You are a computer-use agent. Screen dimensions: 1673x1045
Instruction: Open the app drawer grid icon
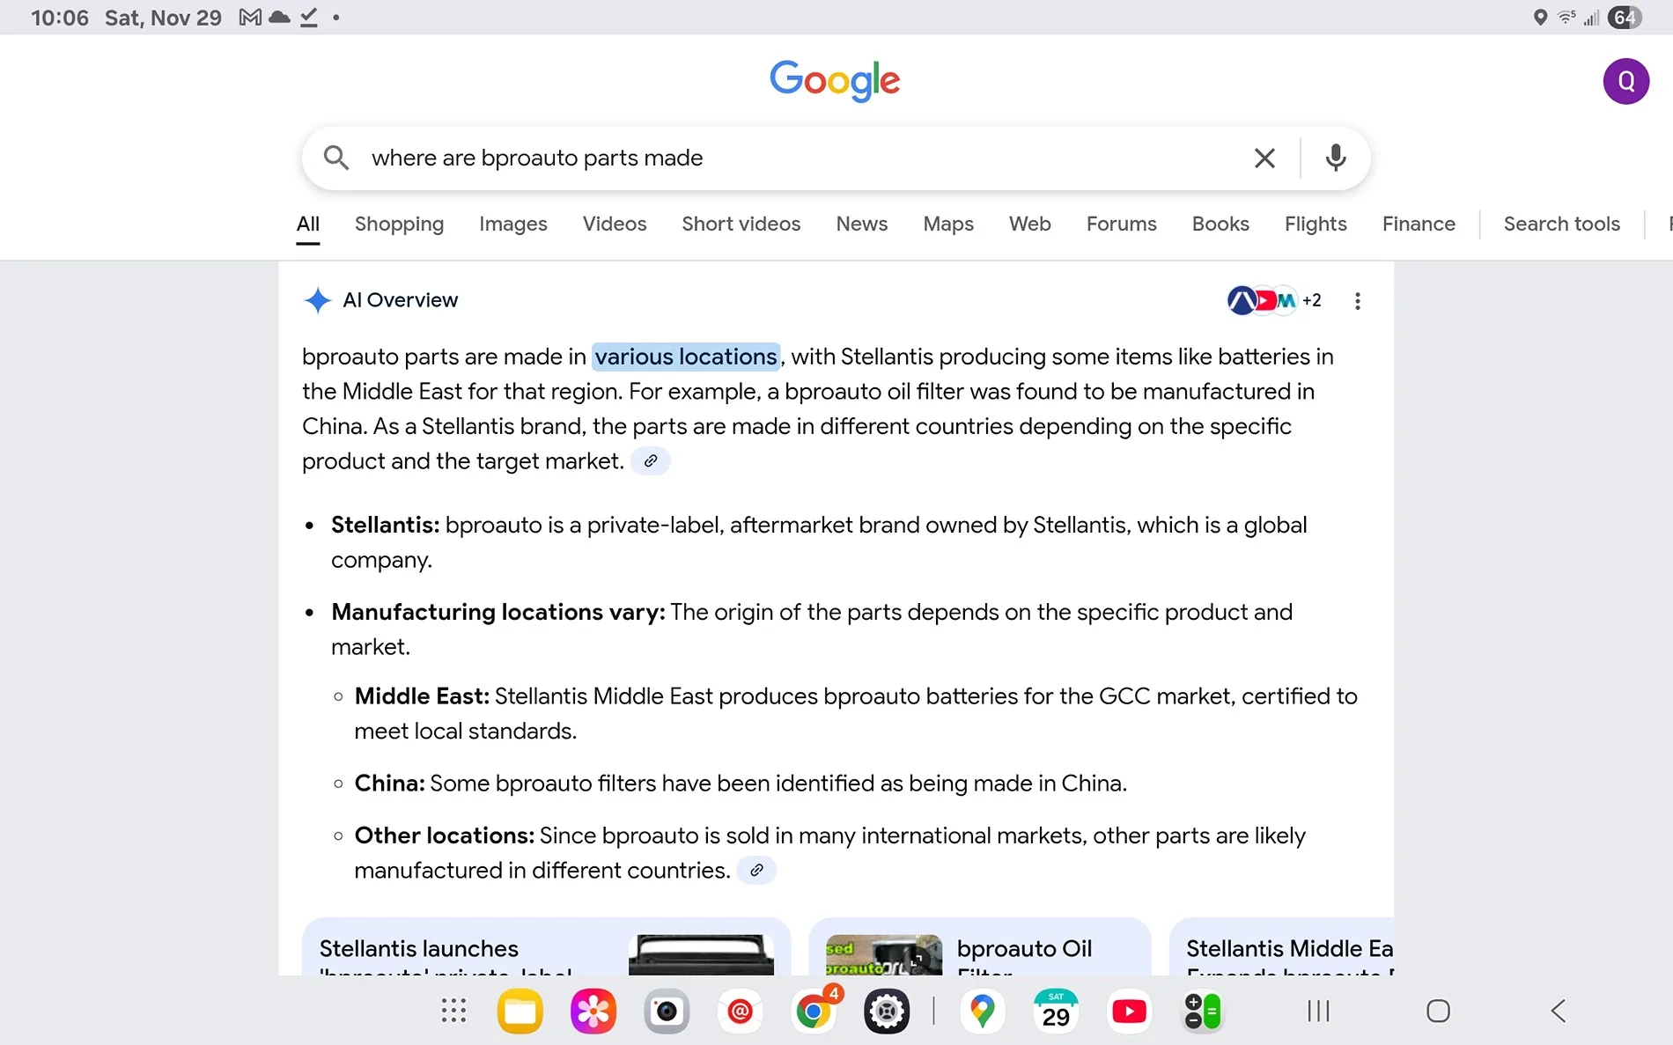(x=453, y=1011)
